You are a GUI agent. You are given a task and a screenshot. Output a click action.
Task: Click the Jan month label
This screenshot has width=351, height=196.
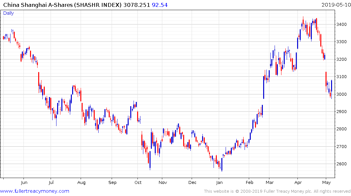coord(219,183)
